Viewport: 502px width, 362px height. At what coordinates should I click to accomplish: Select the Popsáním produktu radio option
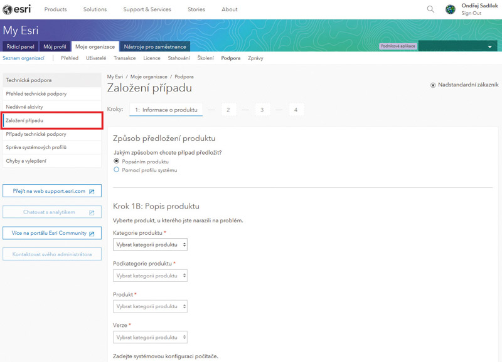click(117, 161)
